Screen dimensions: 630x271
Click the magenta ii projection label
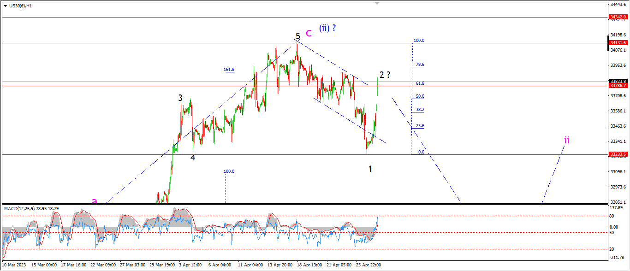point(567,140)
